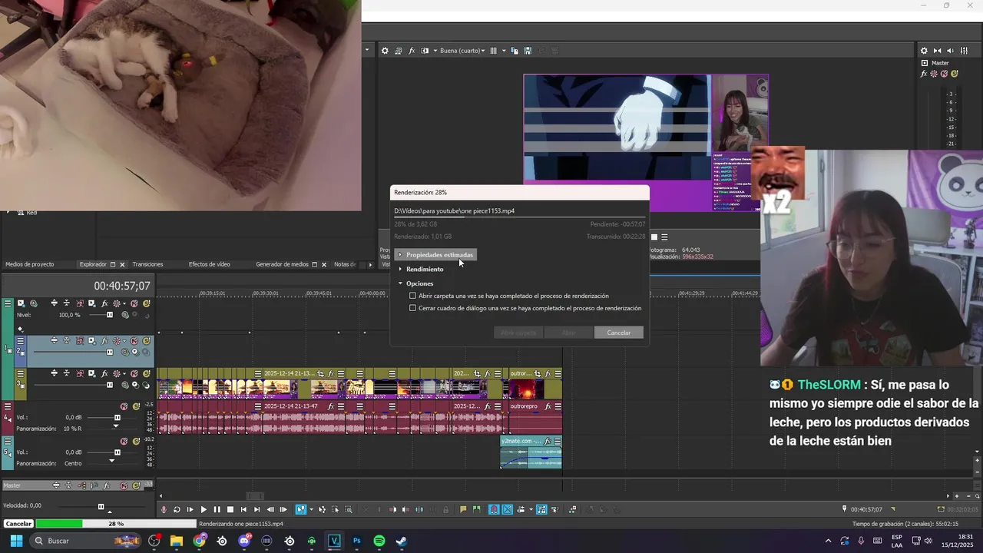Open Photoshop from the taskbar
Screen dimensions: 983x553
(x=356, y=541)
